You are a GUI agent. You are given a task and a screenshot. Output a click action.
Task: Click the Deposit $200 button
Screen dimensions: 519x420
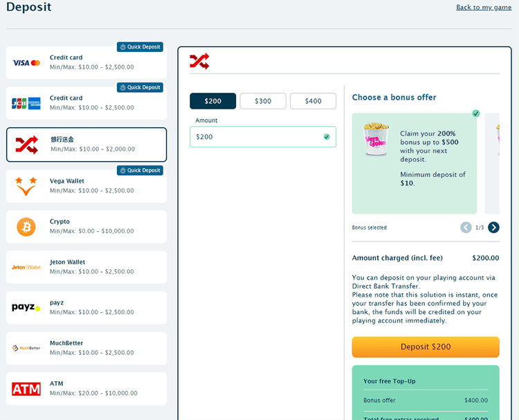tap(426, 347)
